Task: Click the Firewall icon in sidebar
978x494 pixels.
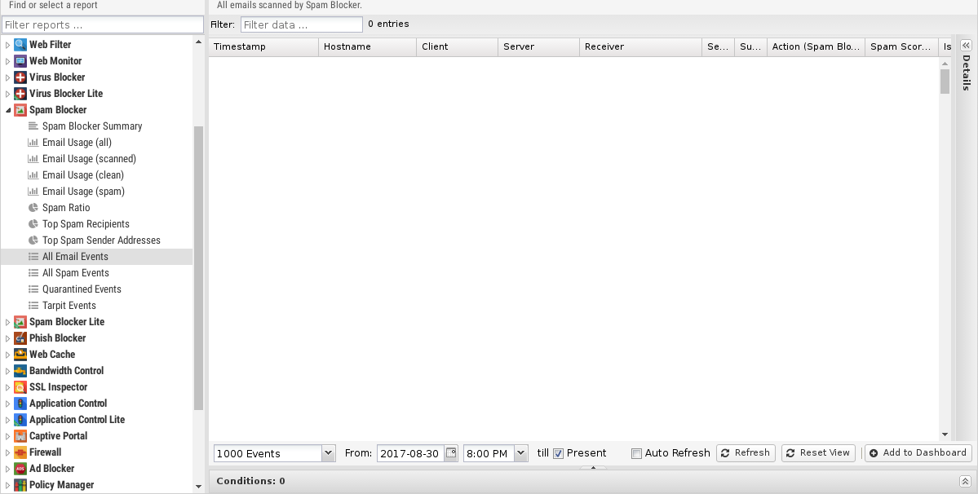Action: 20,452
